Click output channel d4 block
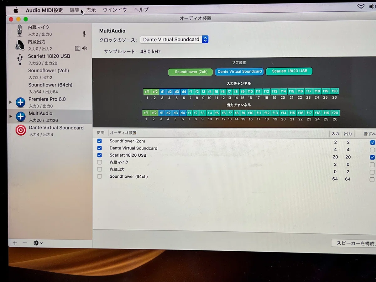Screen dimensions: 376x282 [183, 113]
